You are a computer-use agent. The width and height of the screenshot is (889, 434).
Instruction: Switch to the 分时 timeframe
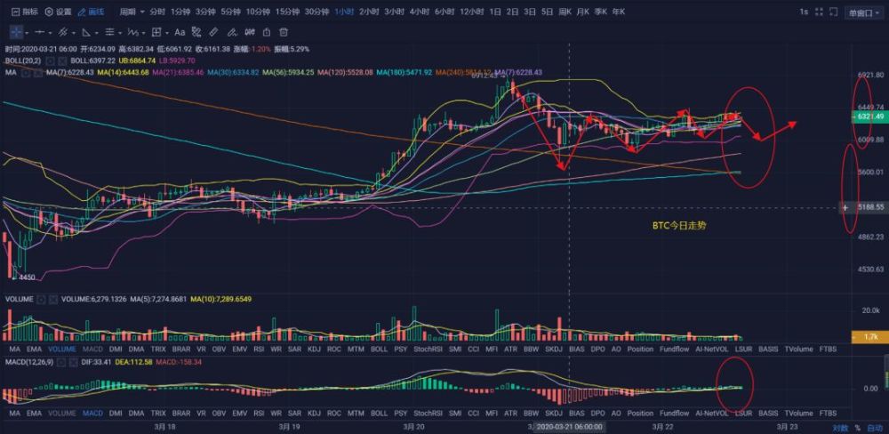coord(157,12)
